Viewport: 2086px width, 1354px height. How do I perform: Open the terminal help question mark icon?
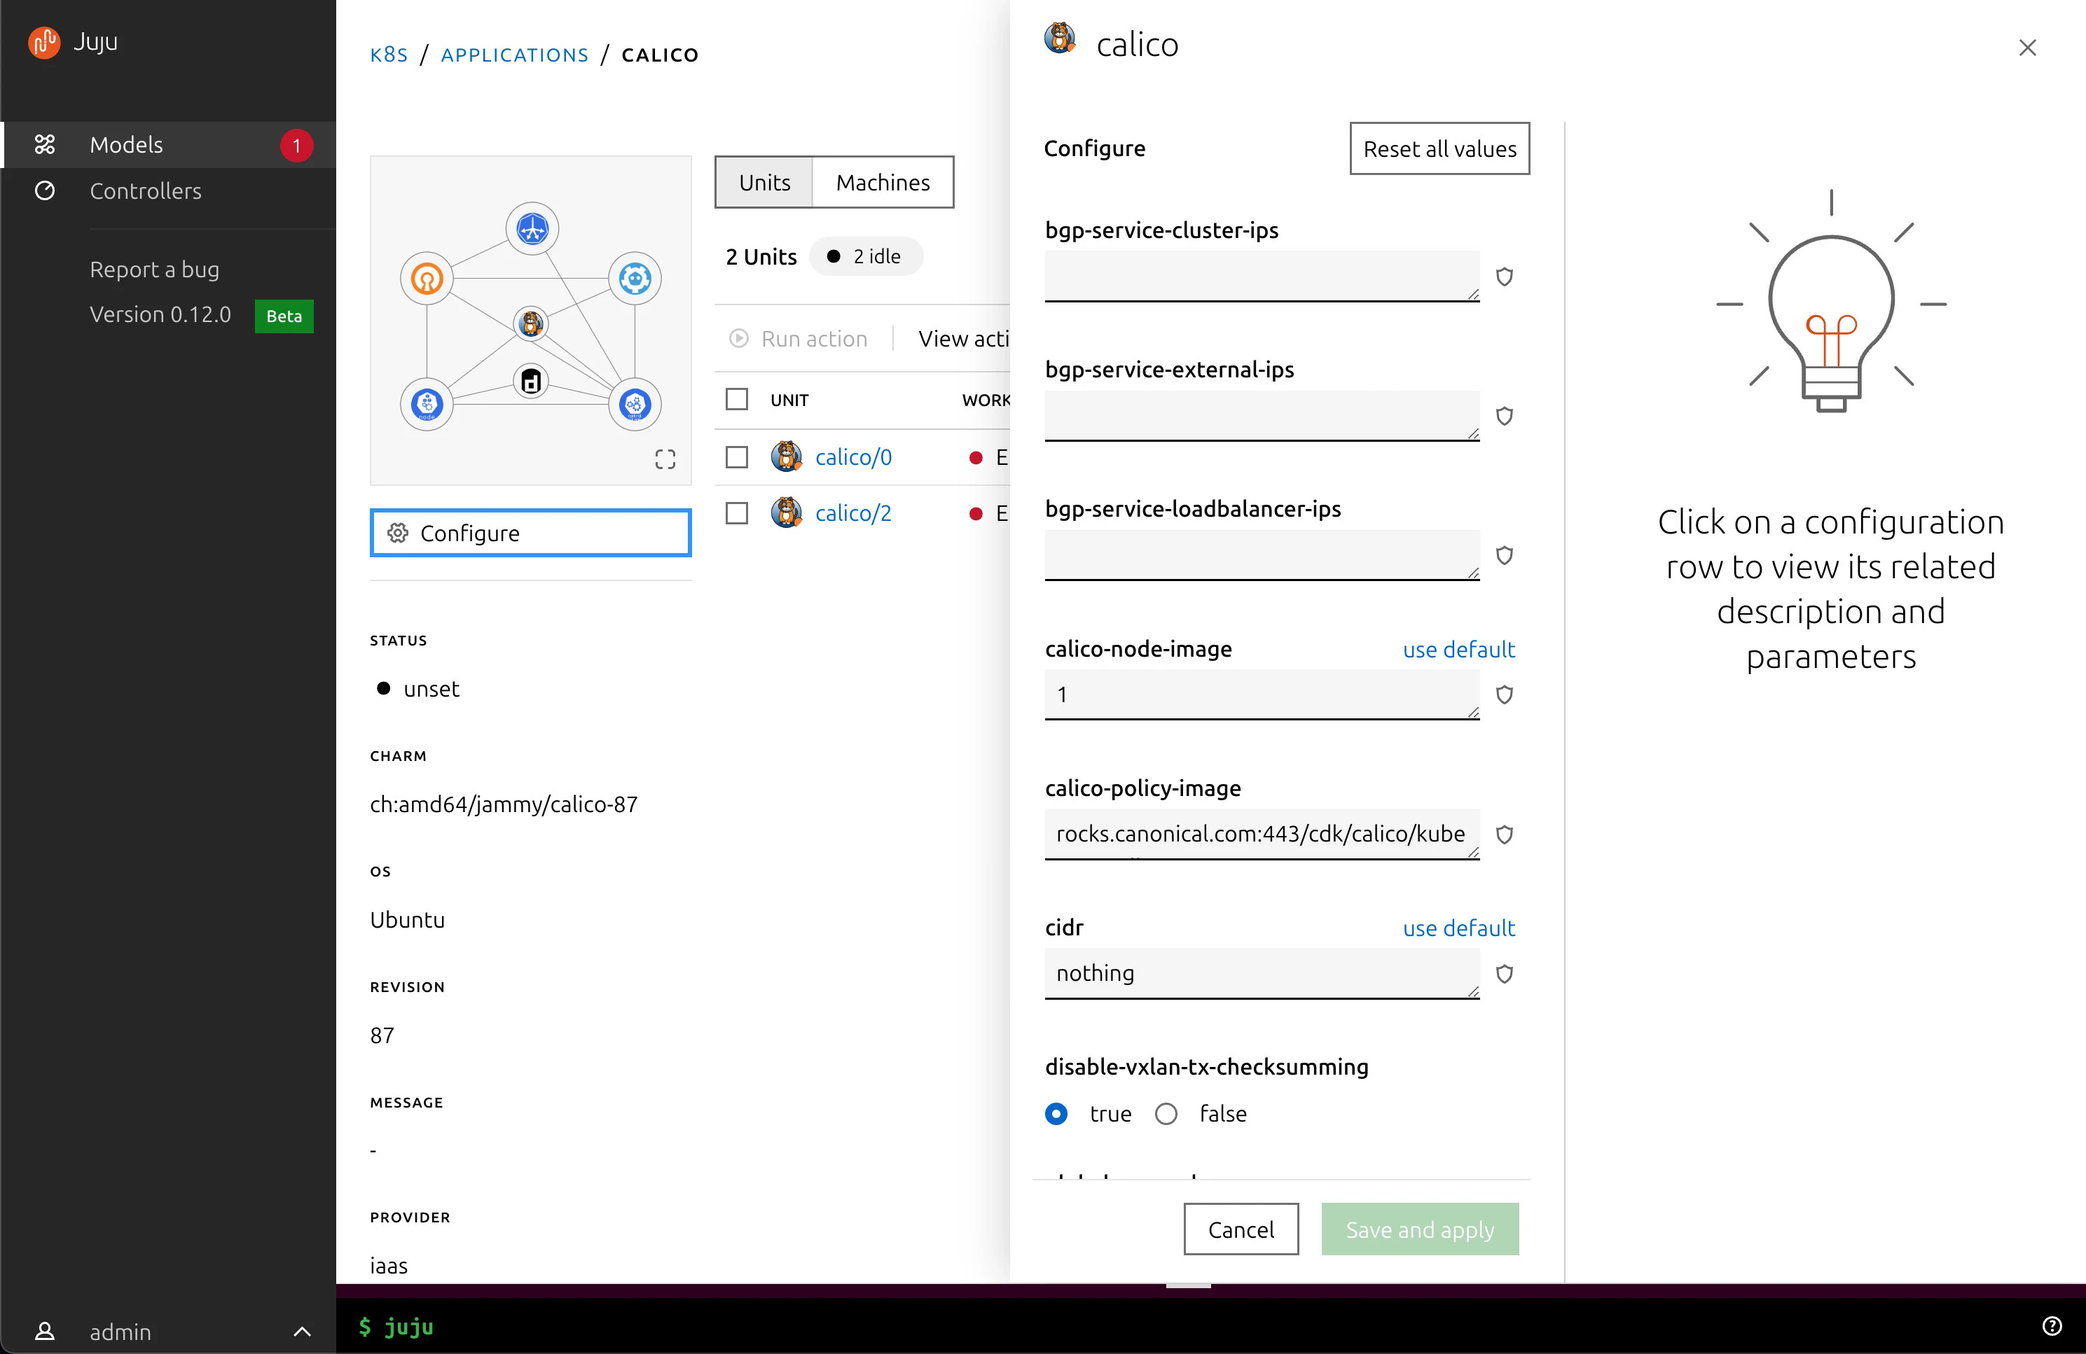2051,1326
